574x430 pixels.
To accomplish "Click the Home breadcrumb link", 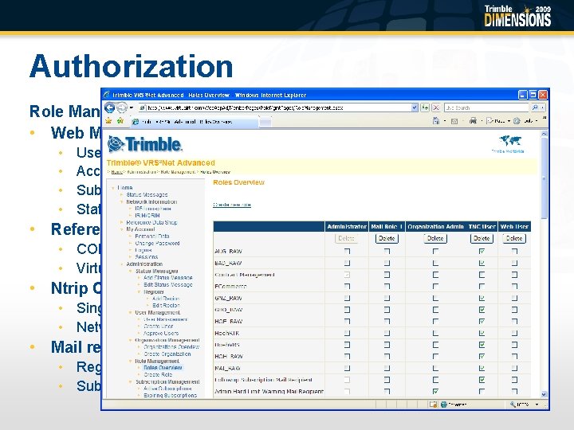I will click(x=116, y=172).
